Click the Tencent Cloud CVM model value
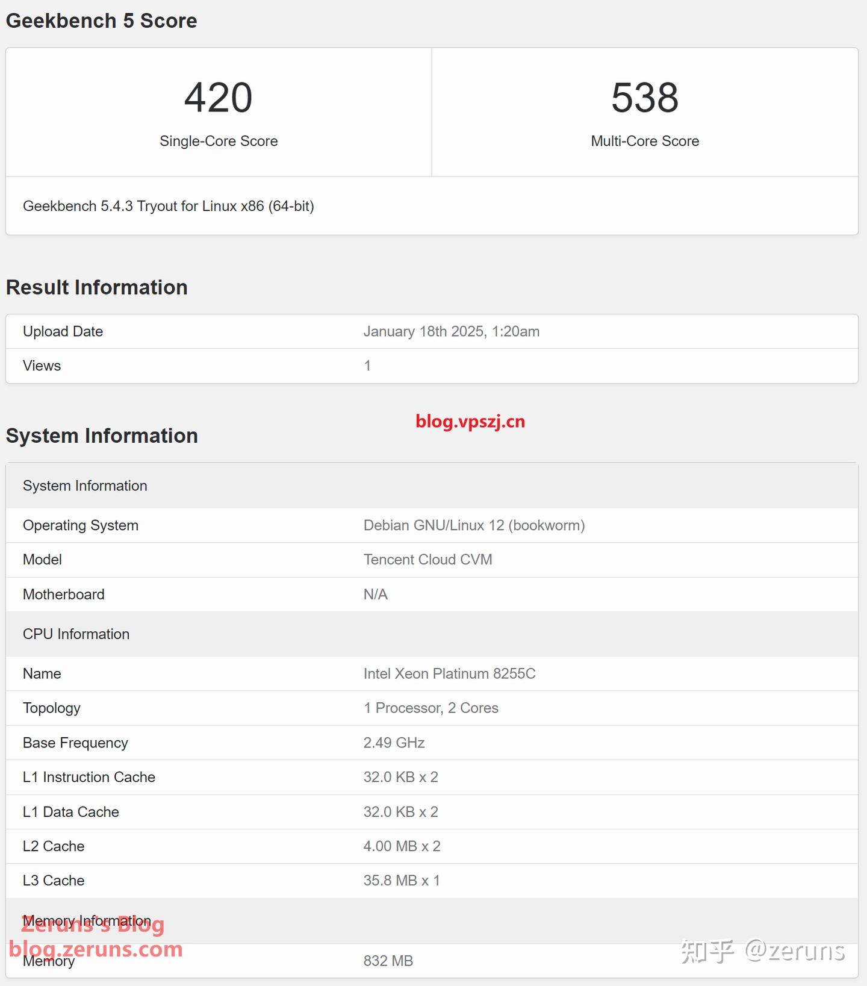867x986 pixels. (x=427, y=560)
